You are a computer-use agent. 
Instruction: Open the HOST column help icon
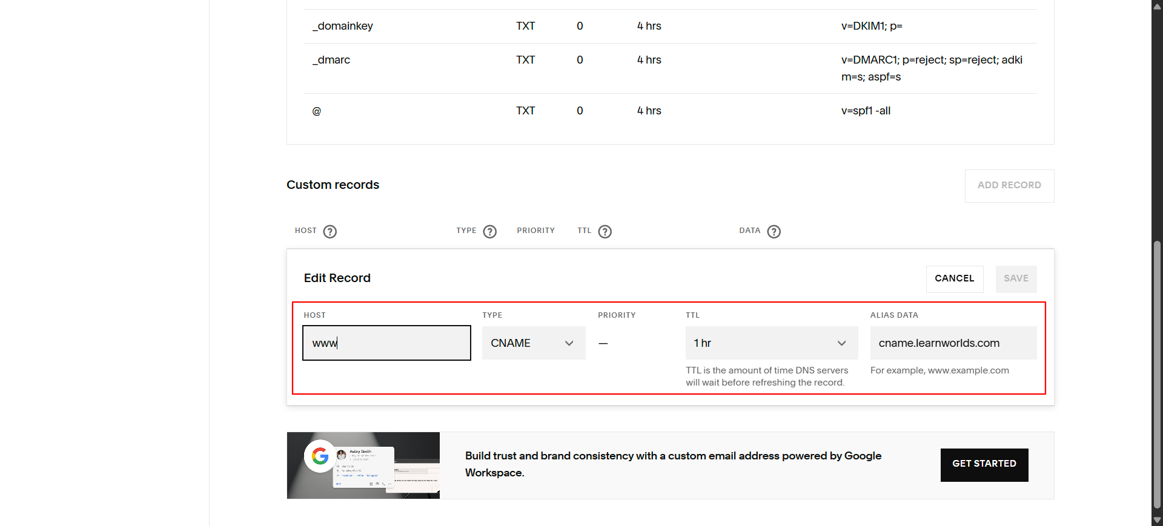click(x=330, y=231)
